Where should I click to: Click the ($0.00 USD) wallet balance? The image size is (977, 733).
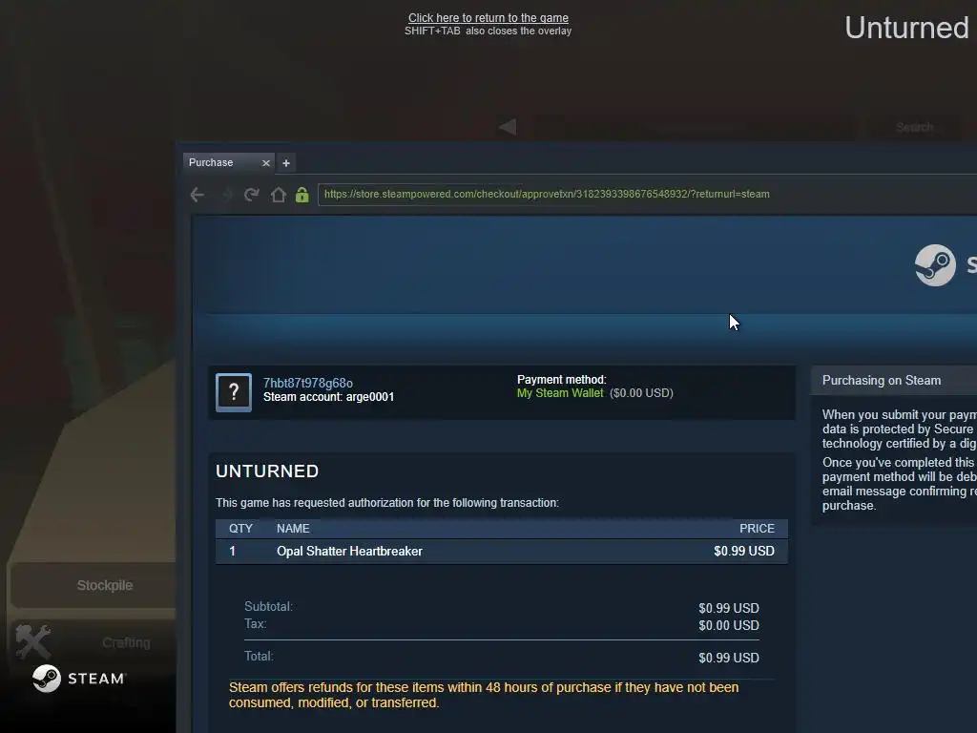[641, 393]
